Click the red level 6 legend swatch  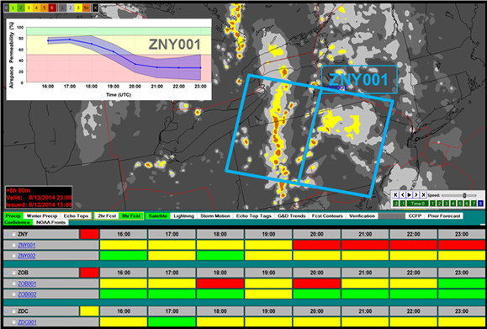pos(52,8)
